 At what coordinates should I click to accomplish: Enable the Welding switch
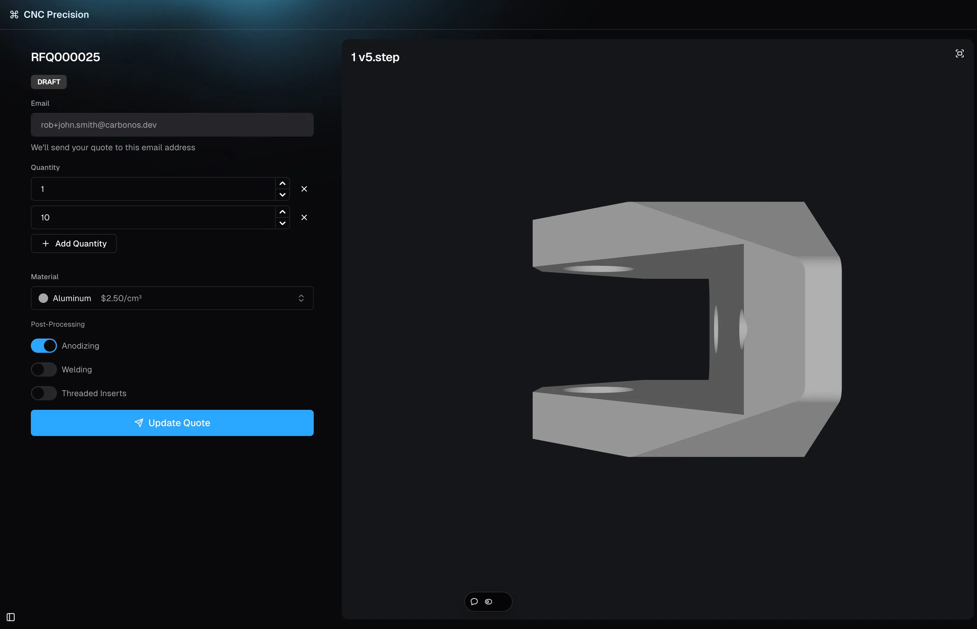44,369
